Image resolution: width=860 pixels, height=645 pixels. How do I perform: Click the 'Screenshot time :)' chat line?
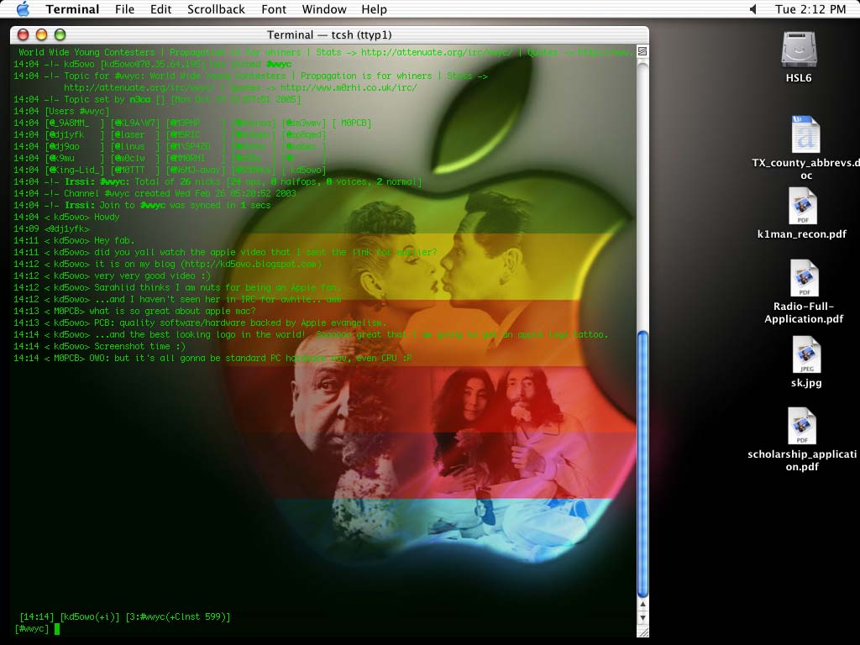click(x=139, y=346)
